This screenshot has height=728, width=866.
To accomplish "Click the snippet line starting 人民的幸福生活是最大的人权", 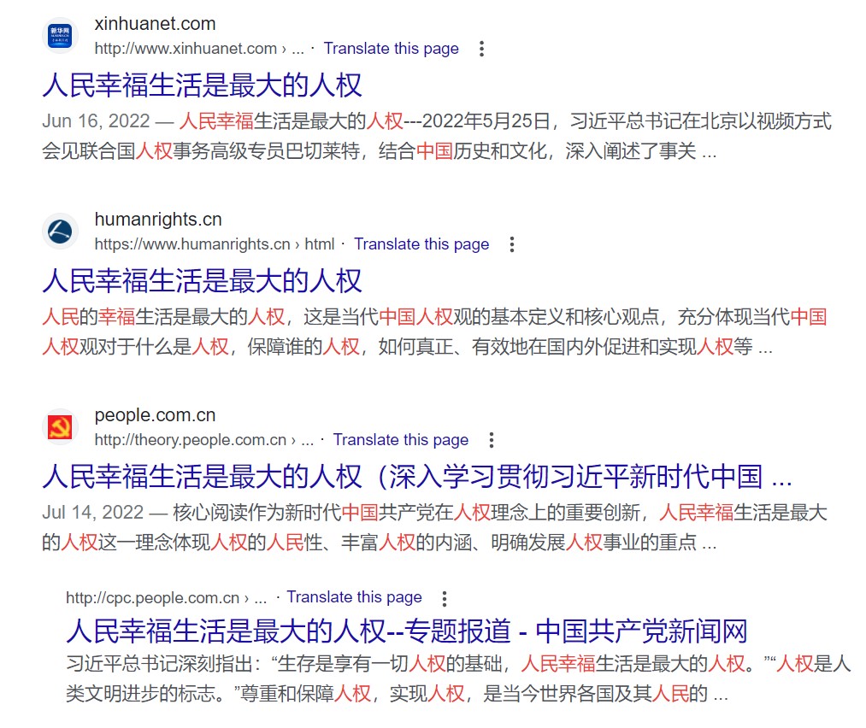I will [x=434, y=317].
